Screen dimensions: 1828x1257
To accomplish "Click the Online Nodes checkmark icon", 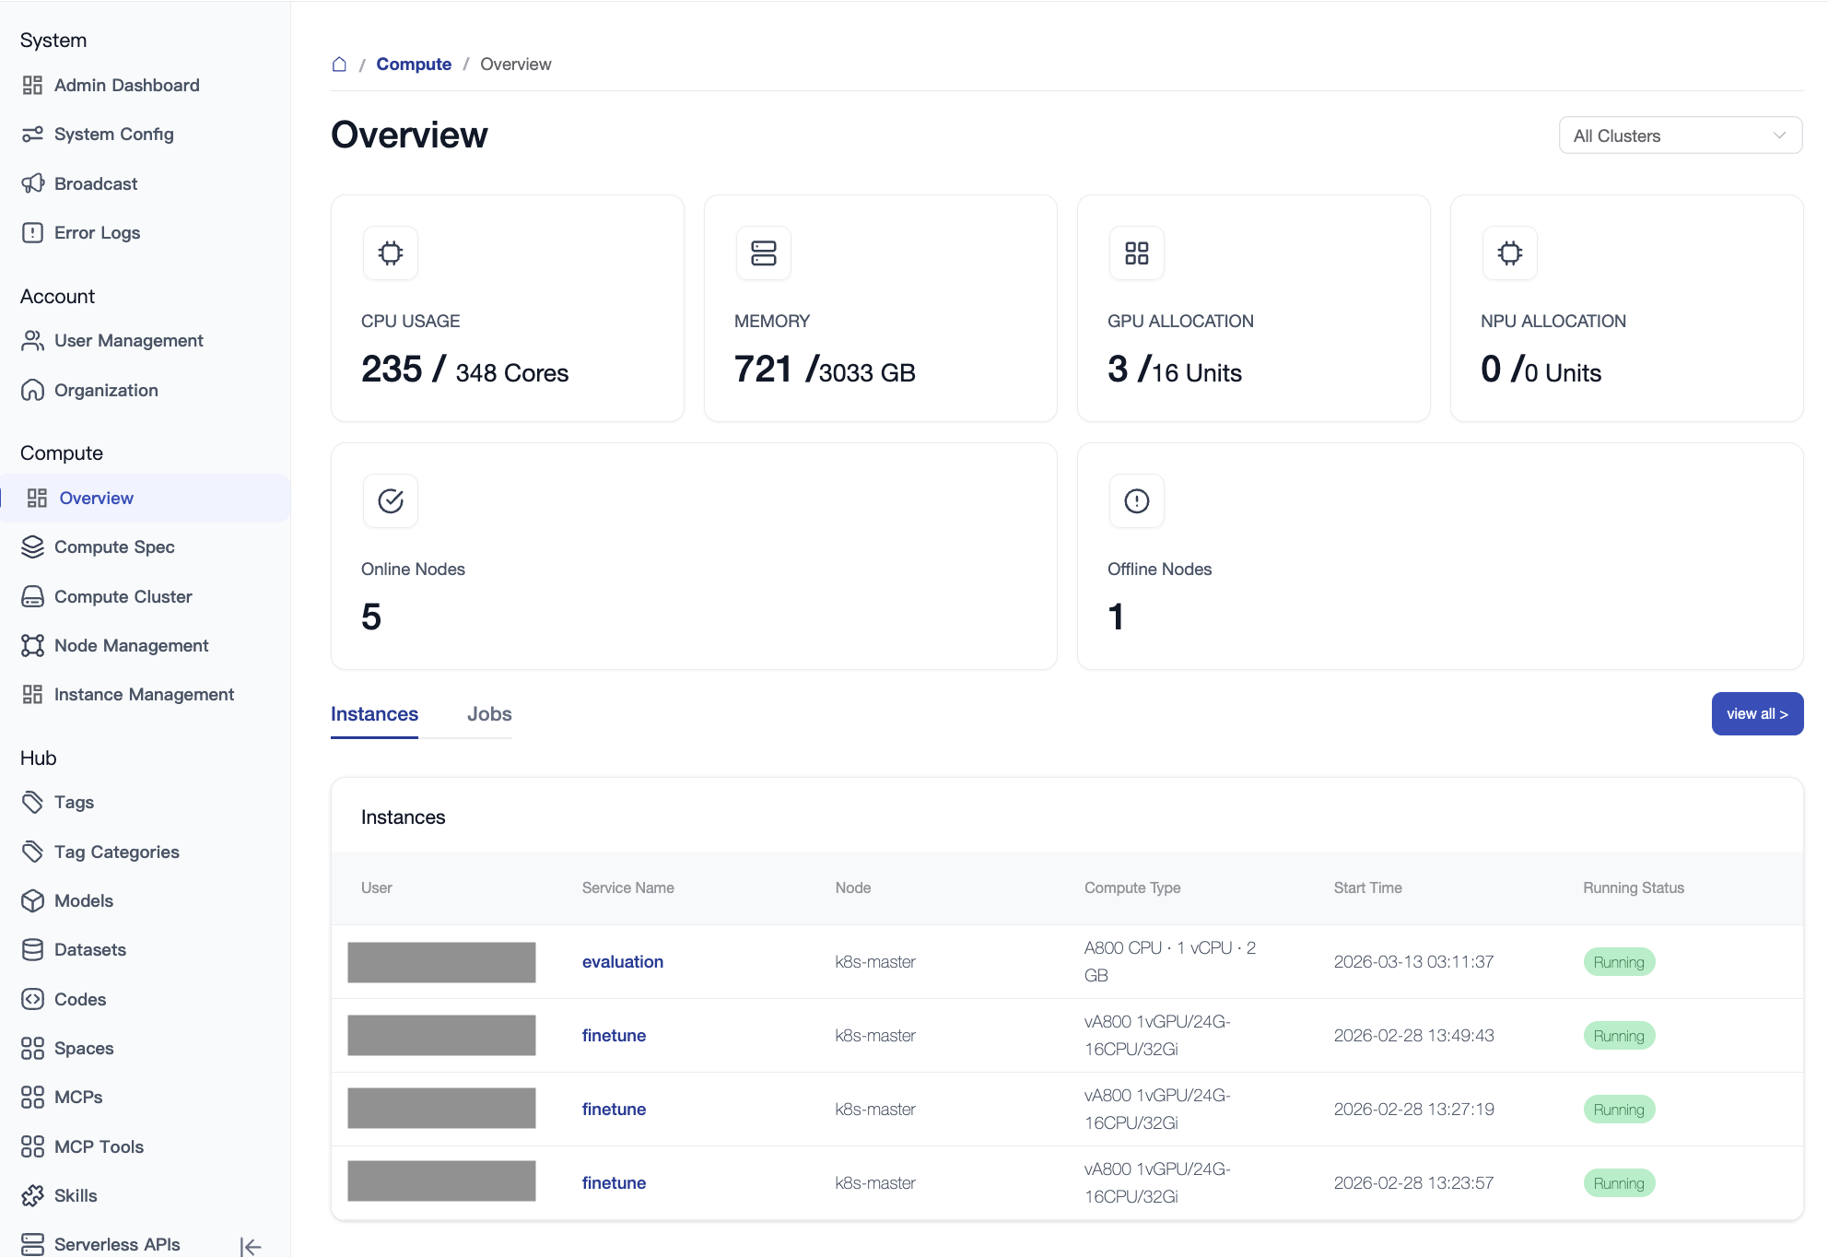I will click(391, 500).
